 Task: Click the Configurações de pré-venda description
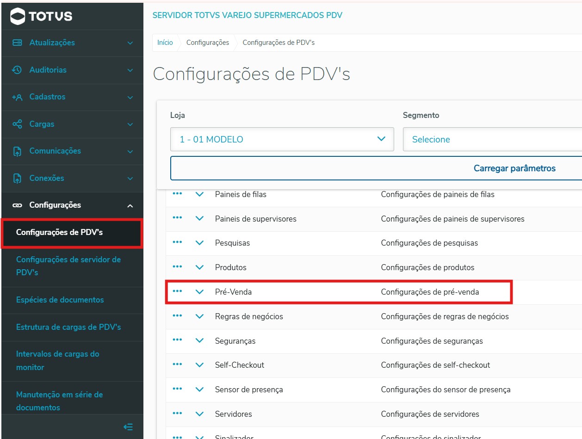tap(430, 292)
